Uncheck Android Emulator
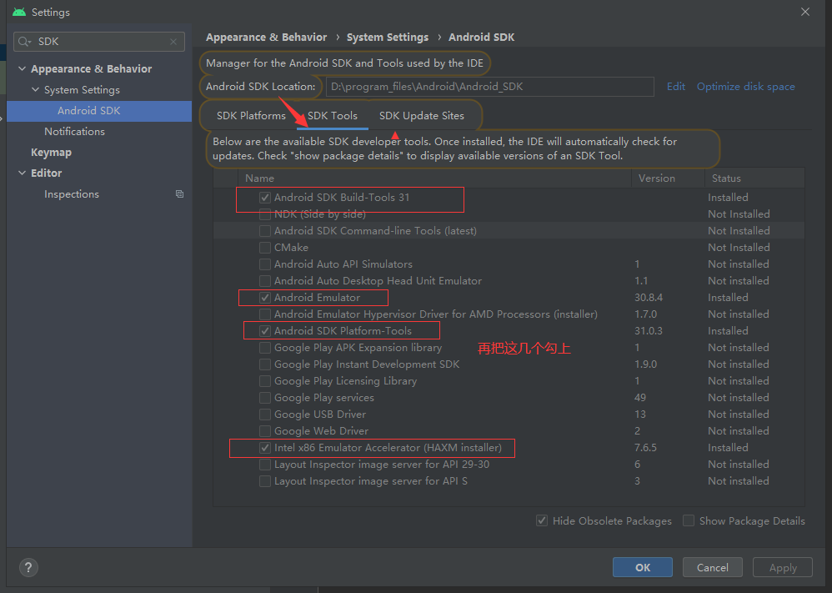Viewport: 832px width, 593px height. click(x=265, y=298)
